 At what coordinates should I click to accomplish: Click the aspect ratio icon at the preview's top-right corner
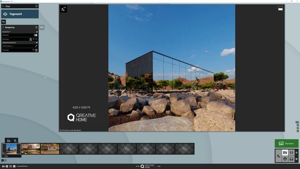tap(280, 8)
